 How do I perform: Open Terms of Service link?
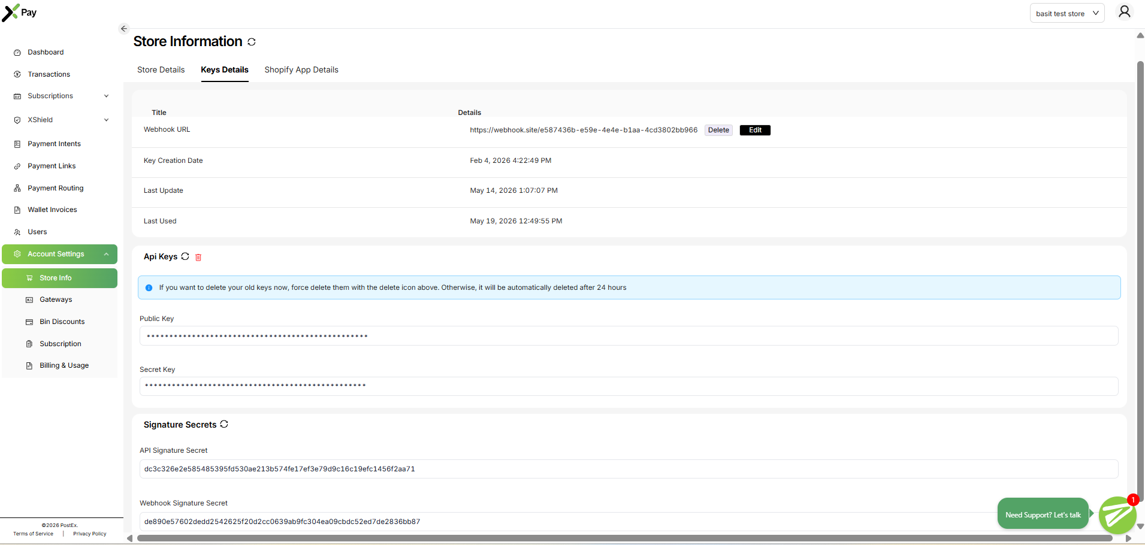33,534
